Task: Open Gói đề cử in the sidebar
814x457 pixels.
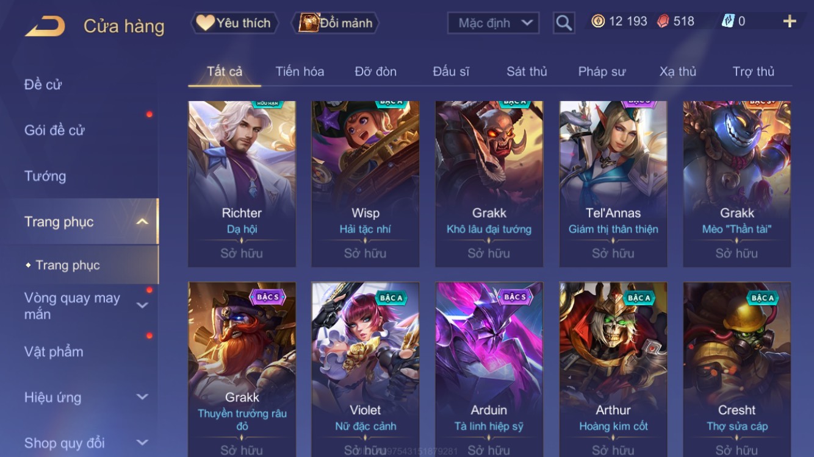Action: pyautogui.click(x=54, y=130)
